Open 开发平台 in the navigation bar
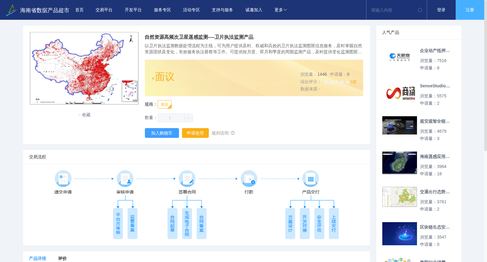487x262 pixels. coord(133,10)
